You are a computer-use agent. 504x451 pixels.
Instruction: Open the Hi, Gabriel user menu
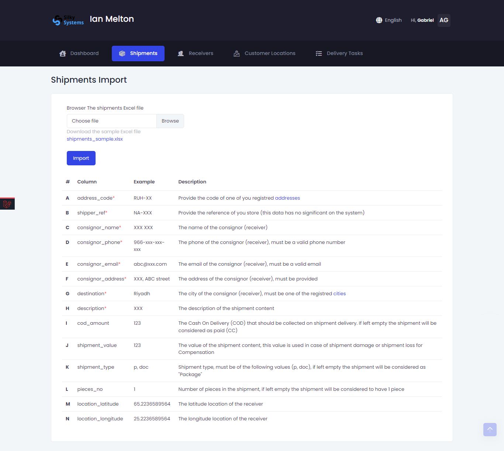click(422, 20)
